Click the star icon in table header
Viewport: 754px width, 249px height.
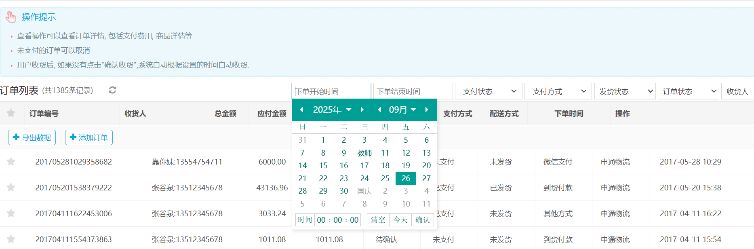[11, 113]
